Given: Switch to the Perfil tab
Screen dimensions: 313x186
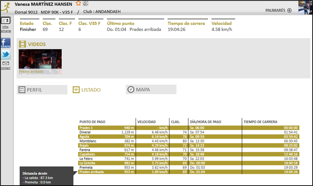Looking at the screenshot, I should pyautogui.click(x=42, y=90).
